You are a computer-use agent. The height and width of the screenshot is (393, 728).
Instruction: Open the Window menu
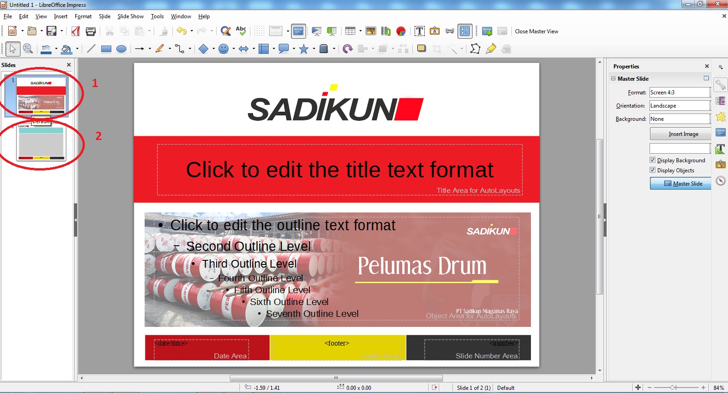click(181, 16)
